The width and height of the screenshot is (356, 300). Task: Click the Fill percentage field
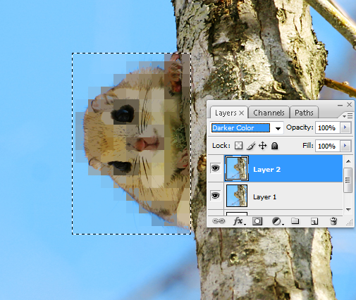(327, 146)
